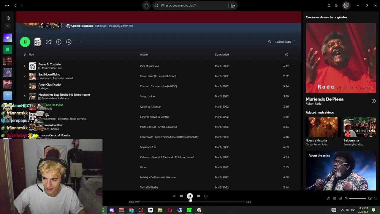Select Muchachos Esta Noche Me Emborracho

(64, 95)
